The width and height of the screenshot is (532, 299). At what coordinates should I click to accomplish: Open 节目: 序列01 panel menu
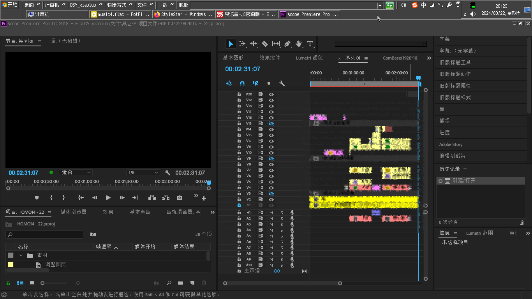(x=39, y=42)
